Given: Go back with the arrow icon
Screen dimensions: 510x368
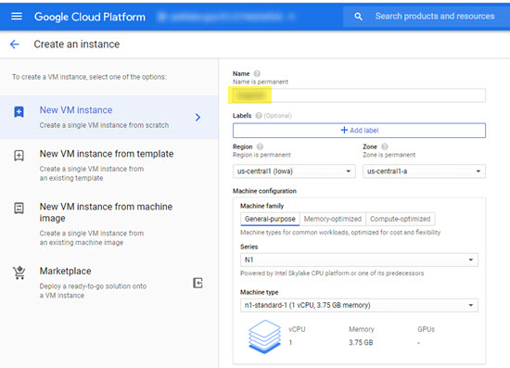Looking at the screenshot, I should (x=15, y=44).
